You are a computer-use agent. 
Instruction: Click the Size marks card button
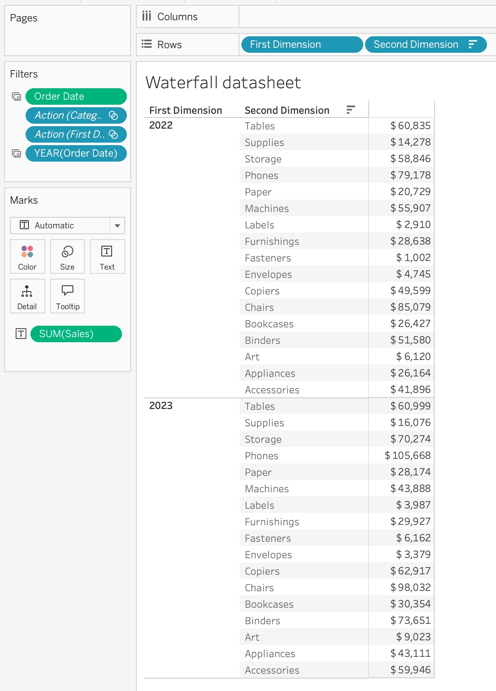[67, 256]
